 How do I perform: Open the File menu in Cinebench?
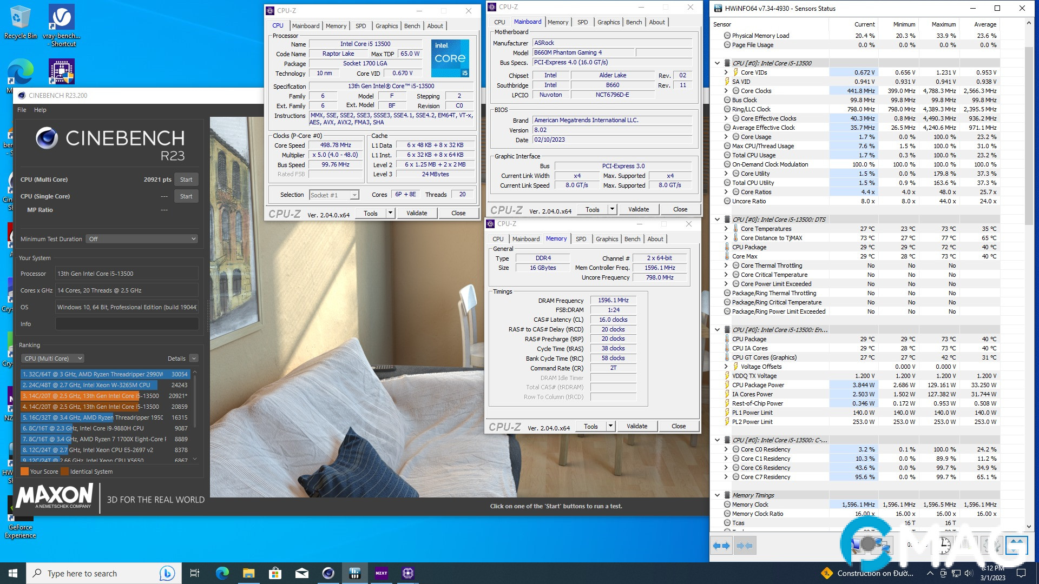click(21, 109)
